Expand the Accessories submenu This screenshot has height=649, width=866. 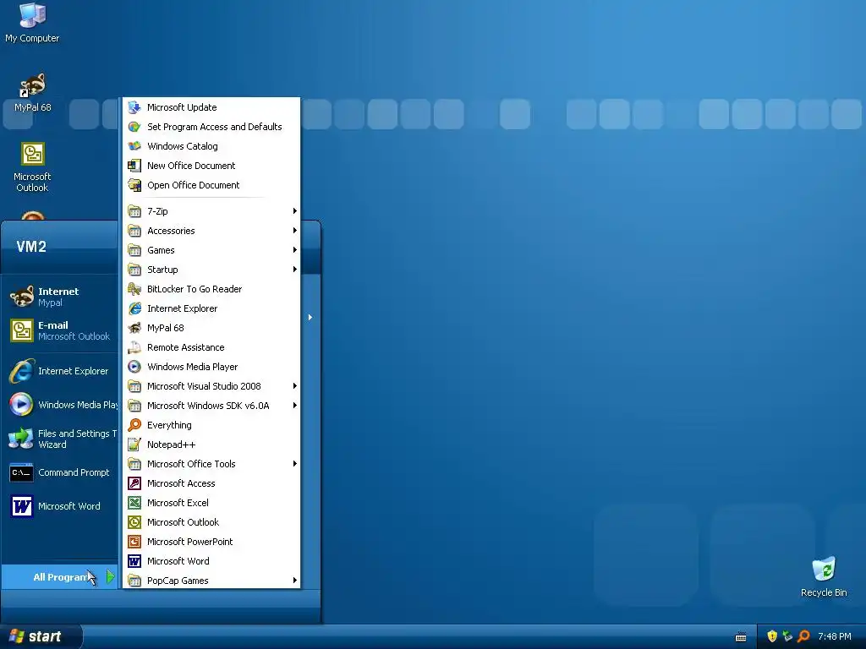[x=211, y=231]
